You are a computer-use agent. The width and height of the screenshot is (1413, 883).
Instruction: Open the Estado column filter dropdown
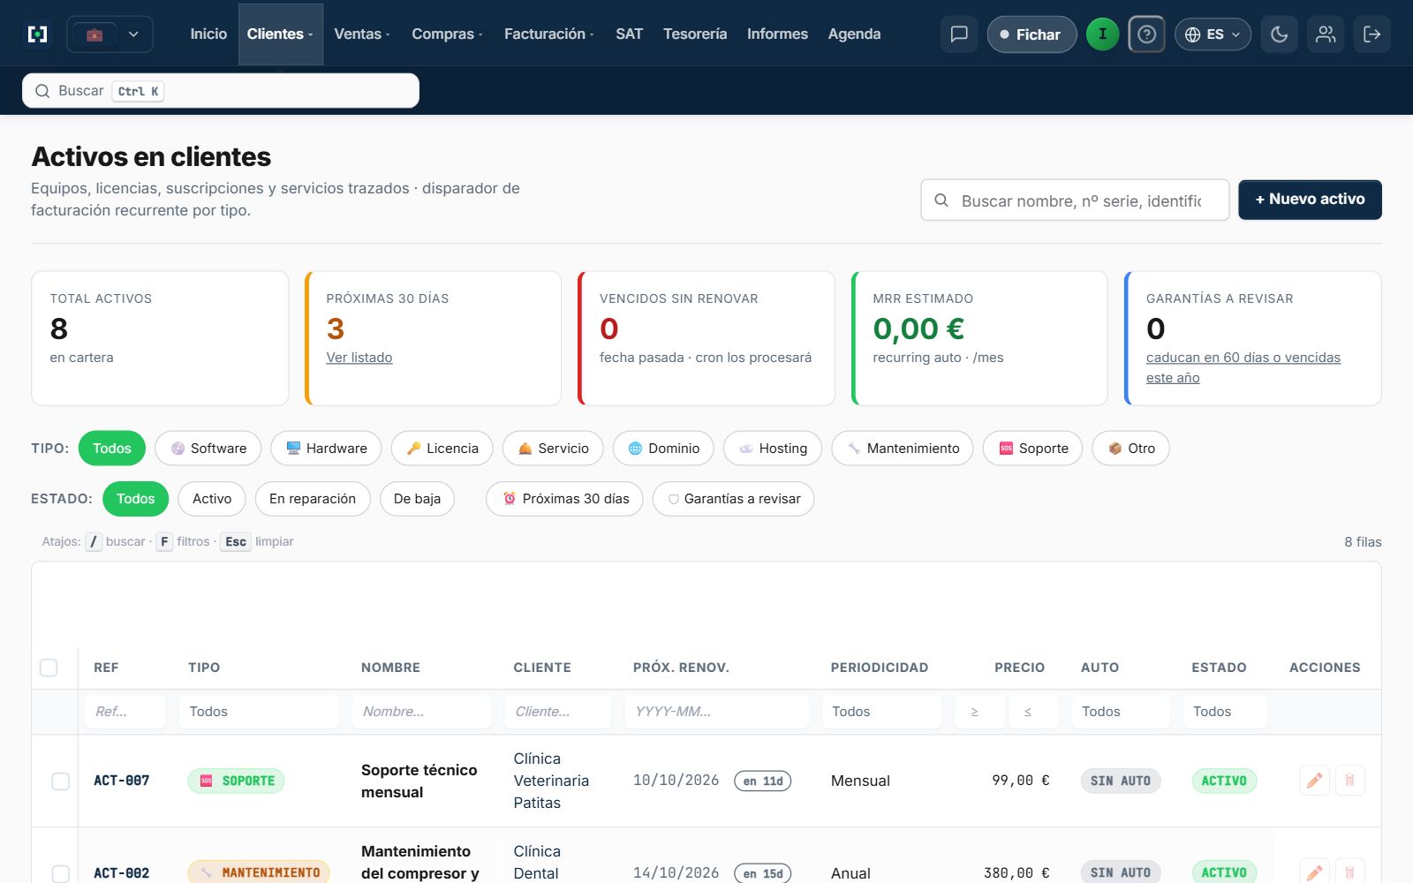pos(1225,712)
